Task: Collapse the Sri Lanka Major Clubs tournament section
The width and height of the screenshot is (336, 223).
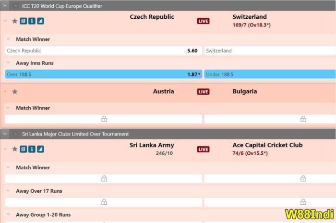Action: [6, 134]
